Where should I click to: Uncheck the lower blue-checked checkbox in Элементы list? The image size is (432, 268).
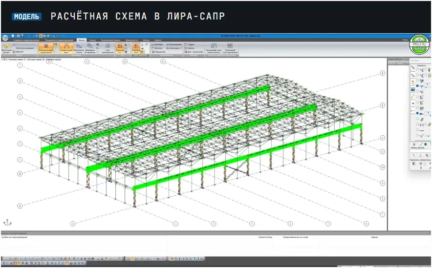417,113
